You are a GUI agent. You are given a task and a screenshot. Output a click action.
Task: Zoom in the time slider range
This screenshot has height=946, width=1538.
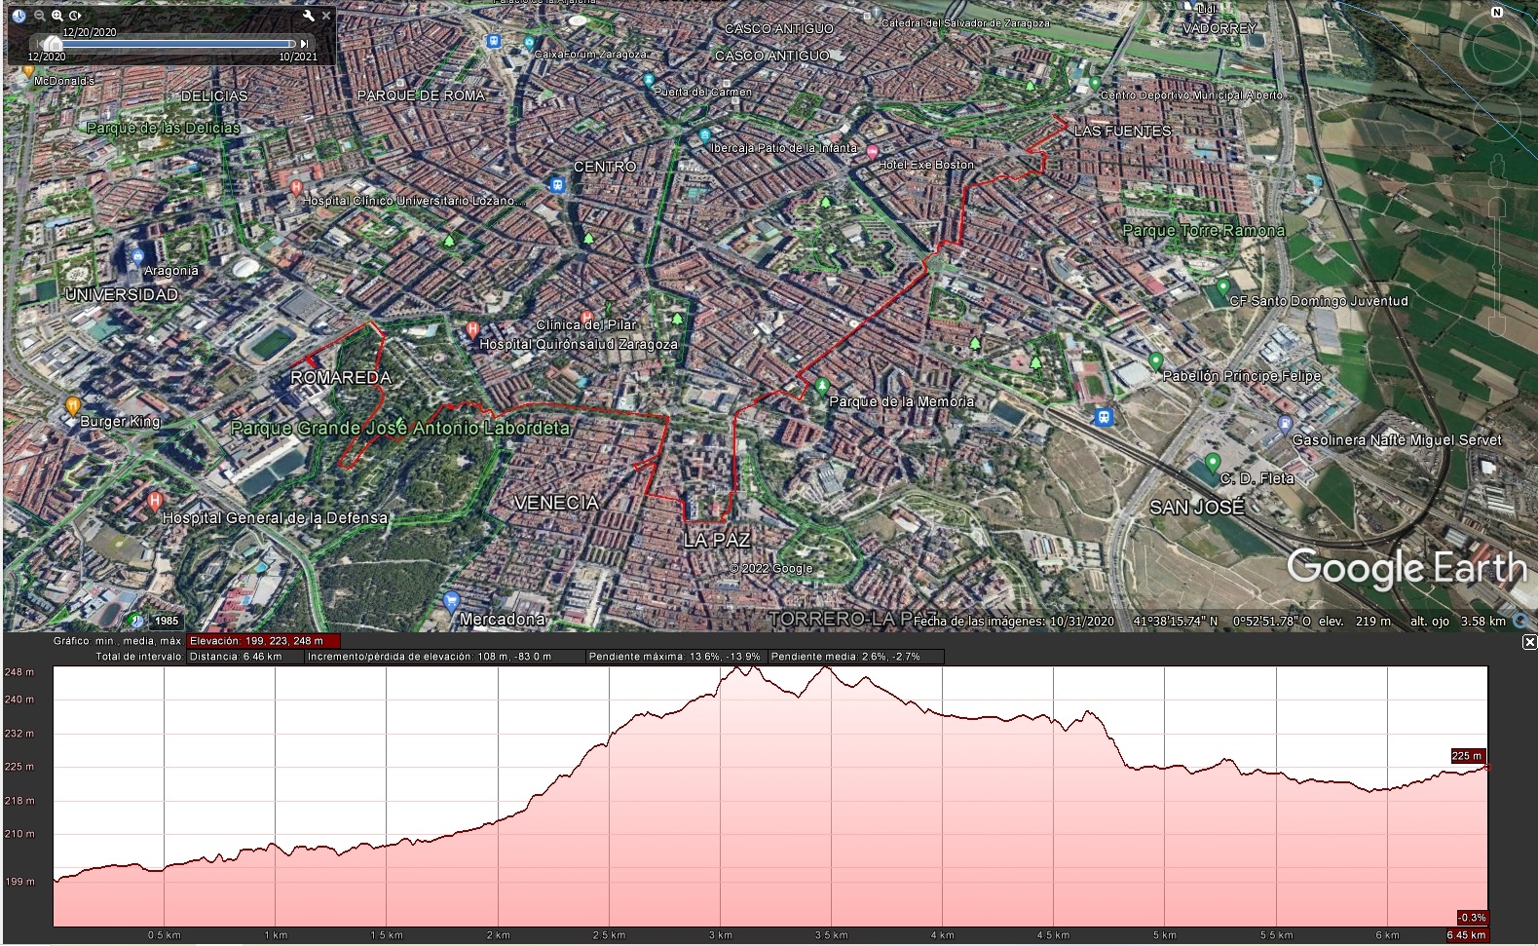tap(57, 16)
